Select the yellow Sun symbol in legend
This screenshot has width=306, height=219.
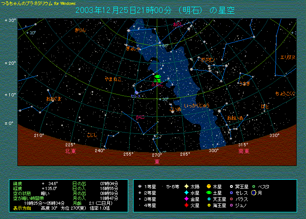pyautogui.click(x=186, y=186)
